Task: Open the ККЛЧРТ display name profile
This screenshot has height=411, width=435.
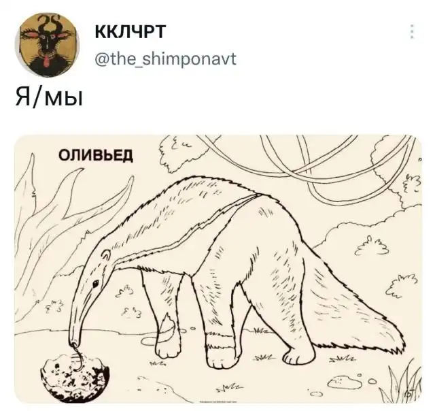Action: (x=130, y=31)
